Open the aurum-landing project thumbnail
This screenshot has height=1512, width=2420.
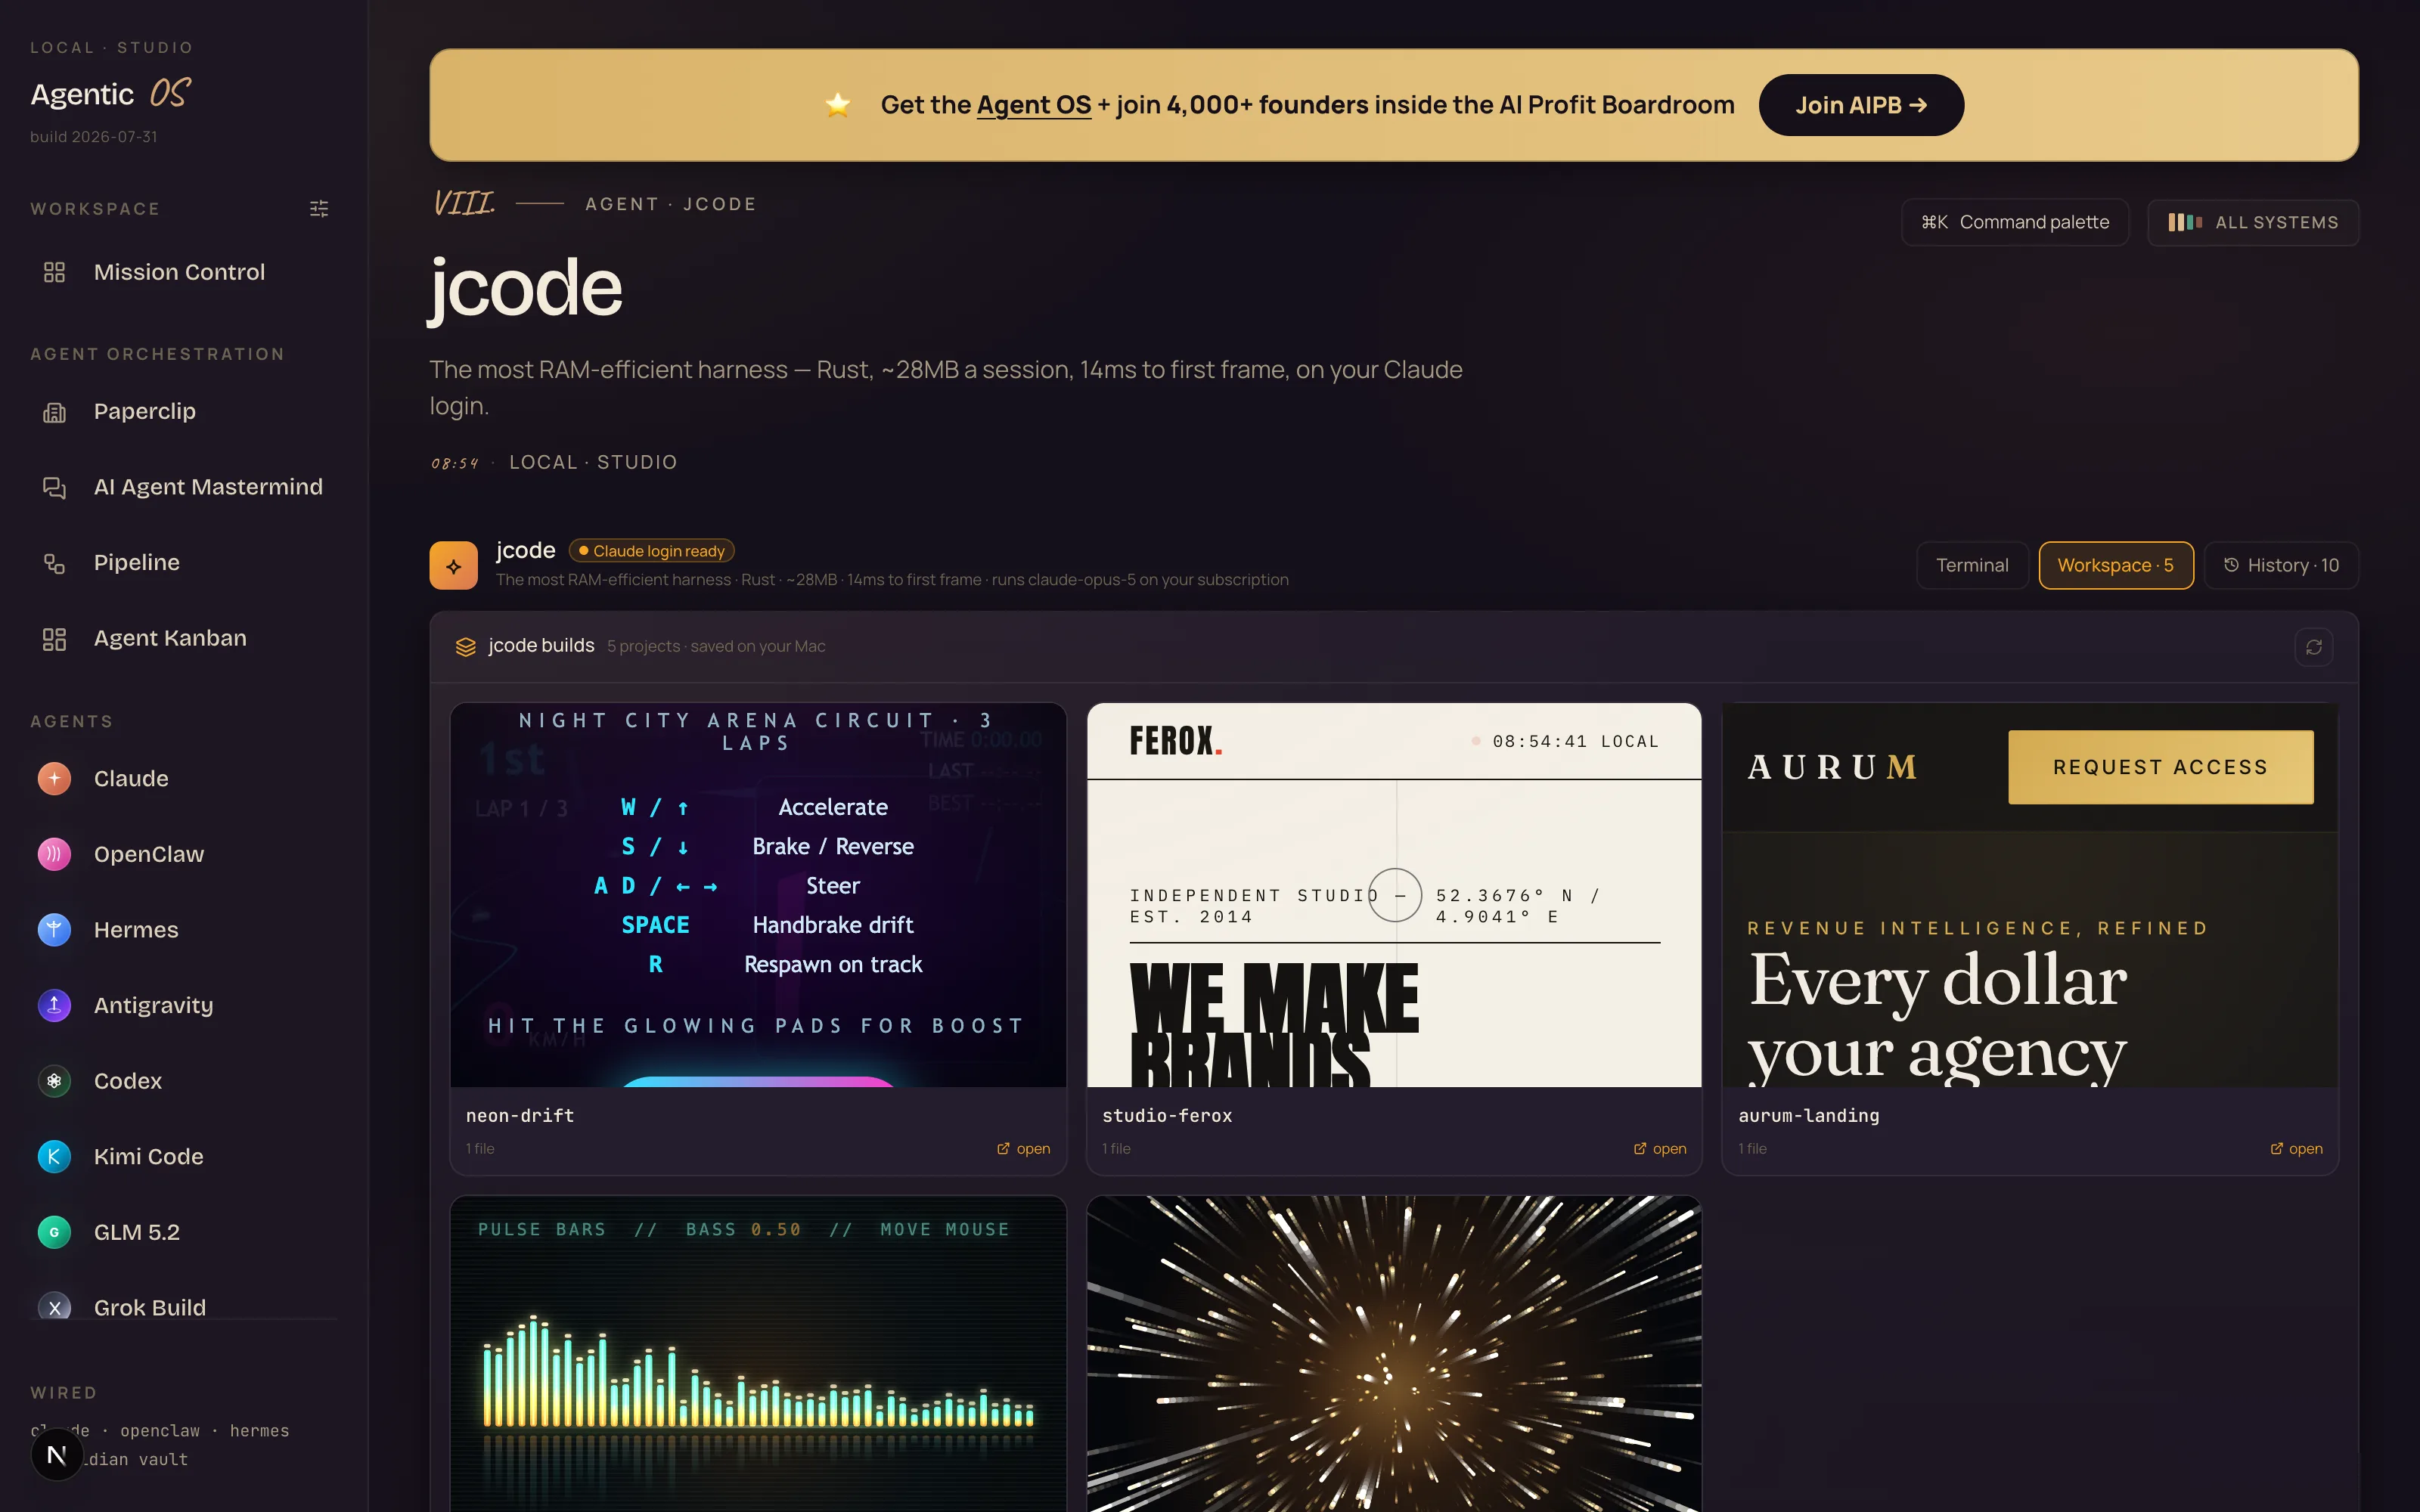pos(2030,895)
